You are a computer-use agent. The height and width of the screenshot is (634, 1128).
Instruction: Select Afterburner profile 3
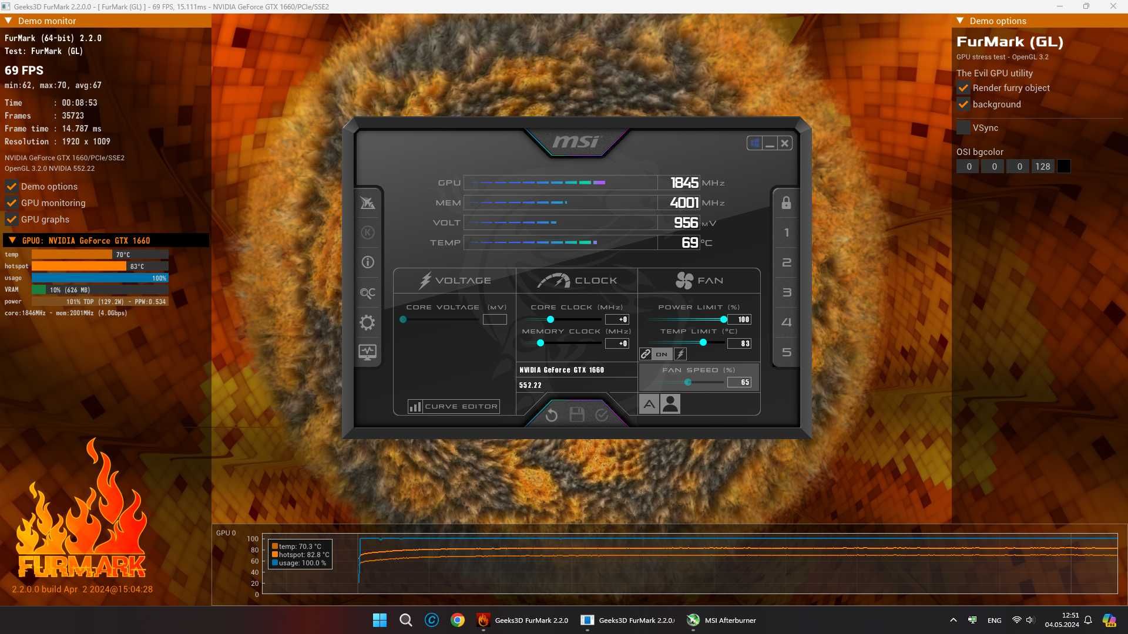[x=786, y=292]
